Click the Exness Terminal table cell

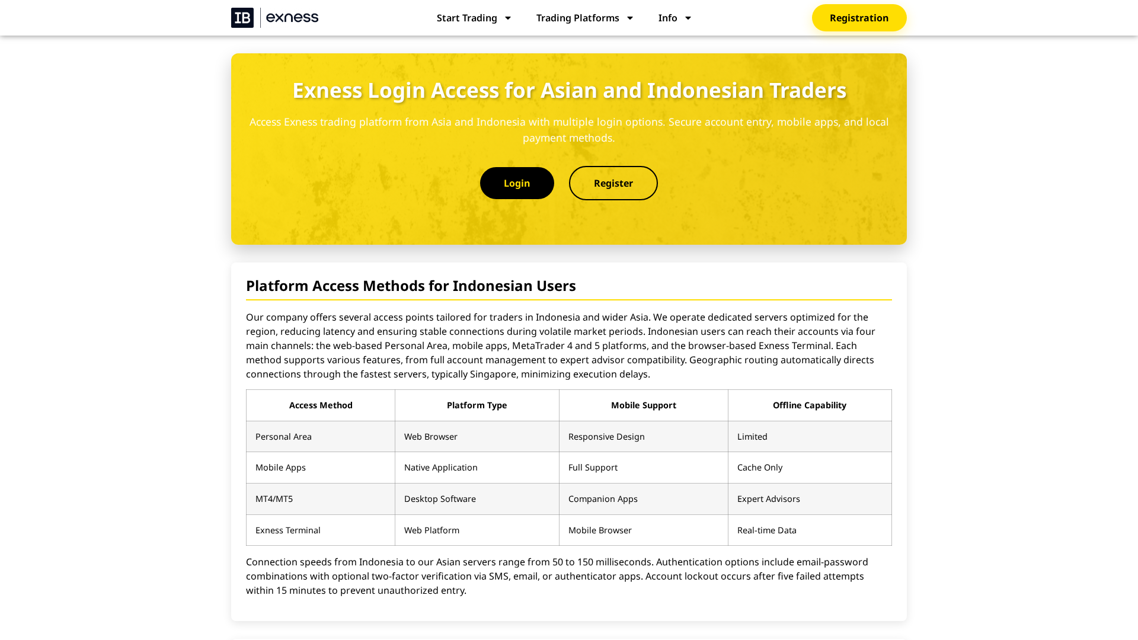[x=321, y=530]
